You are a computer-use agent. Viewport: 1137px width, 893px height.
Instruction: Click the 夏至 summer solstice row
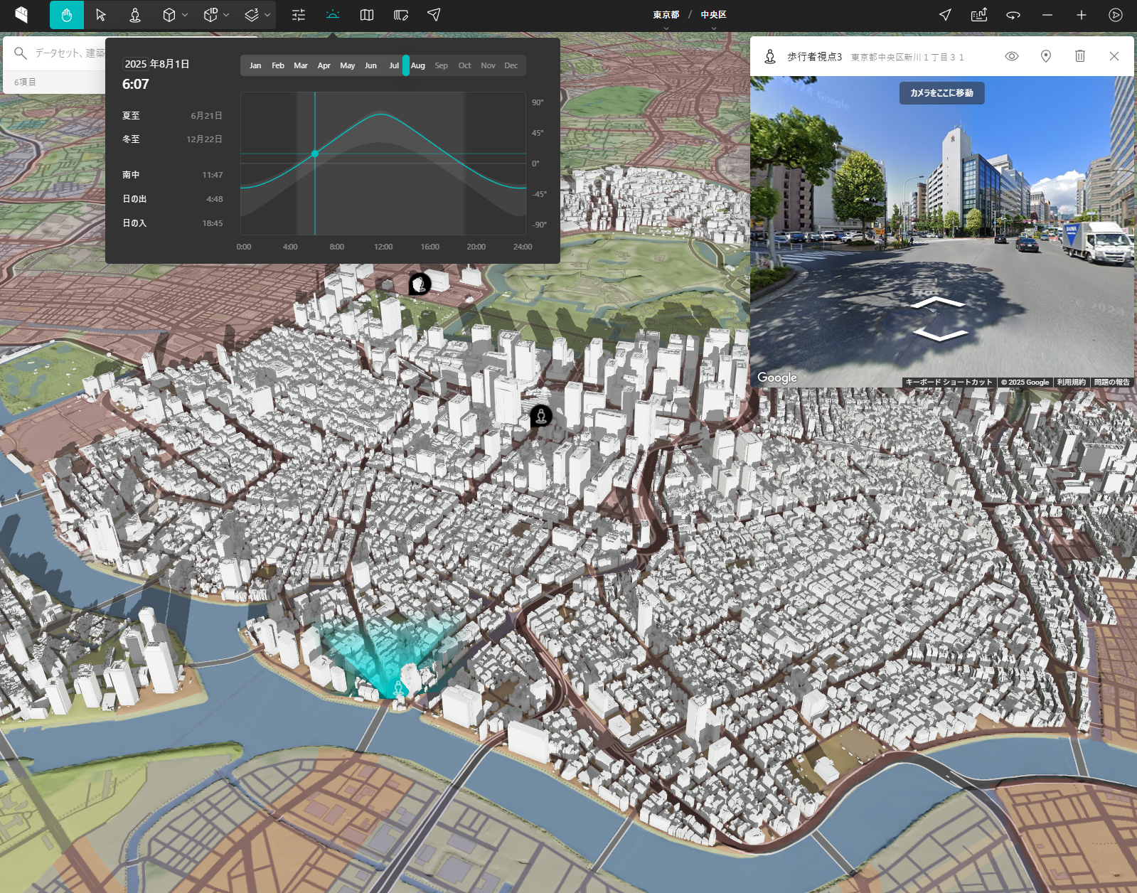click(x=172, y=116)
